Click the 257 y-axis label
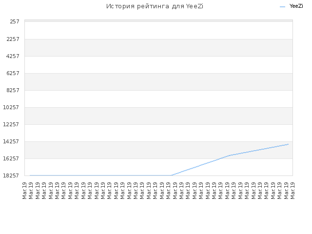This screenshot has height=234, width=312. pyautogui.click(x=15, y=21)
